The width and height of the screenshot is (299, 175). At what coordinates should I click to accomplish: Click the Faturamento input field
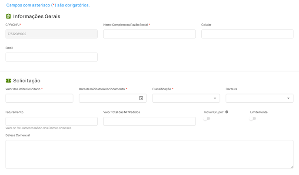[51, 121]
